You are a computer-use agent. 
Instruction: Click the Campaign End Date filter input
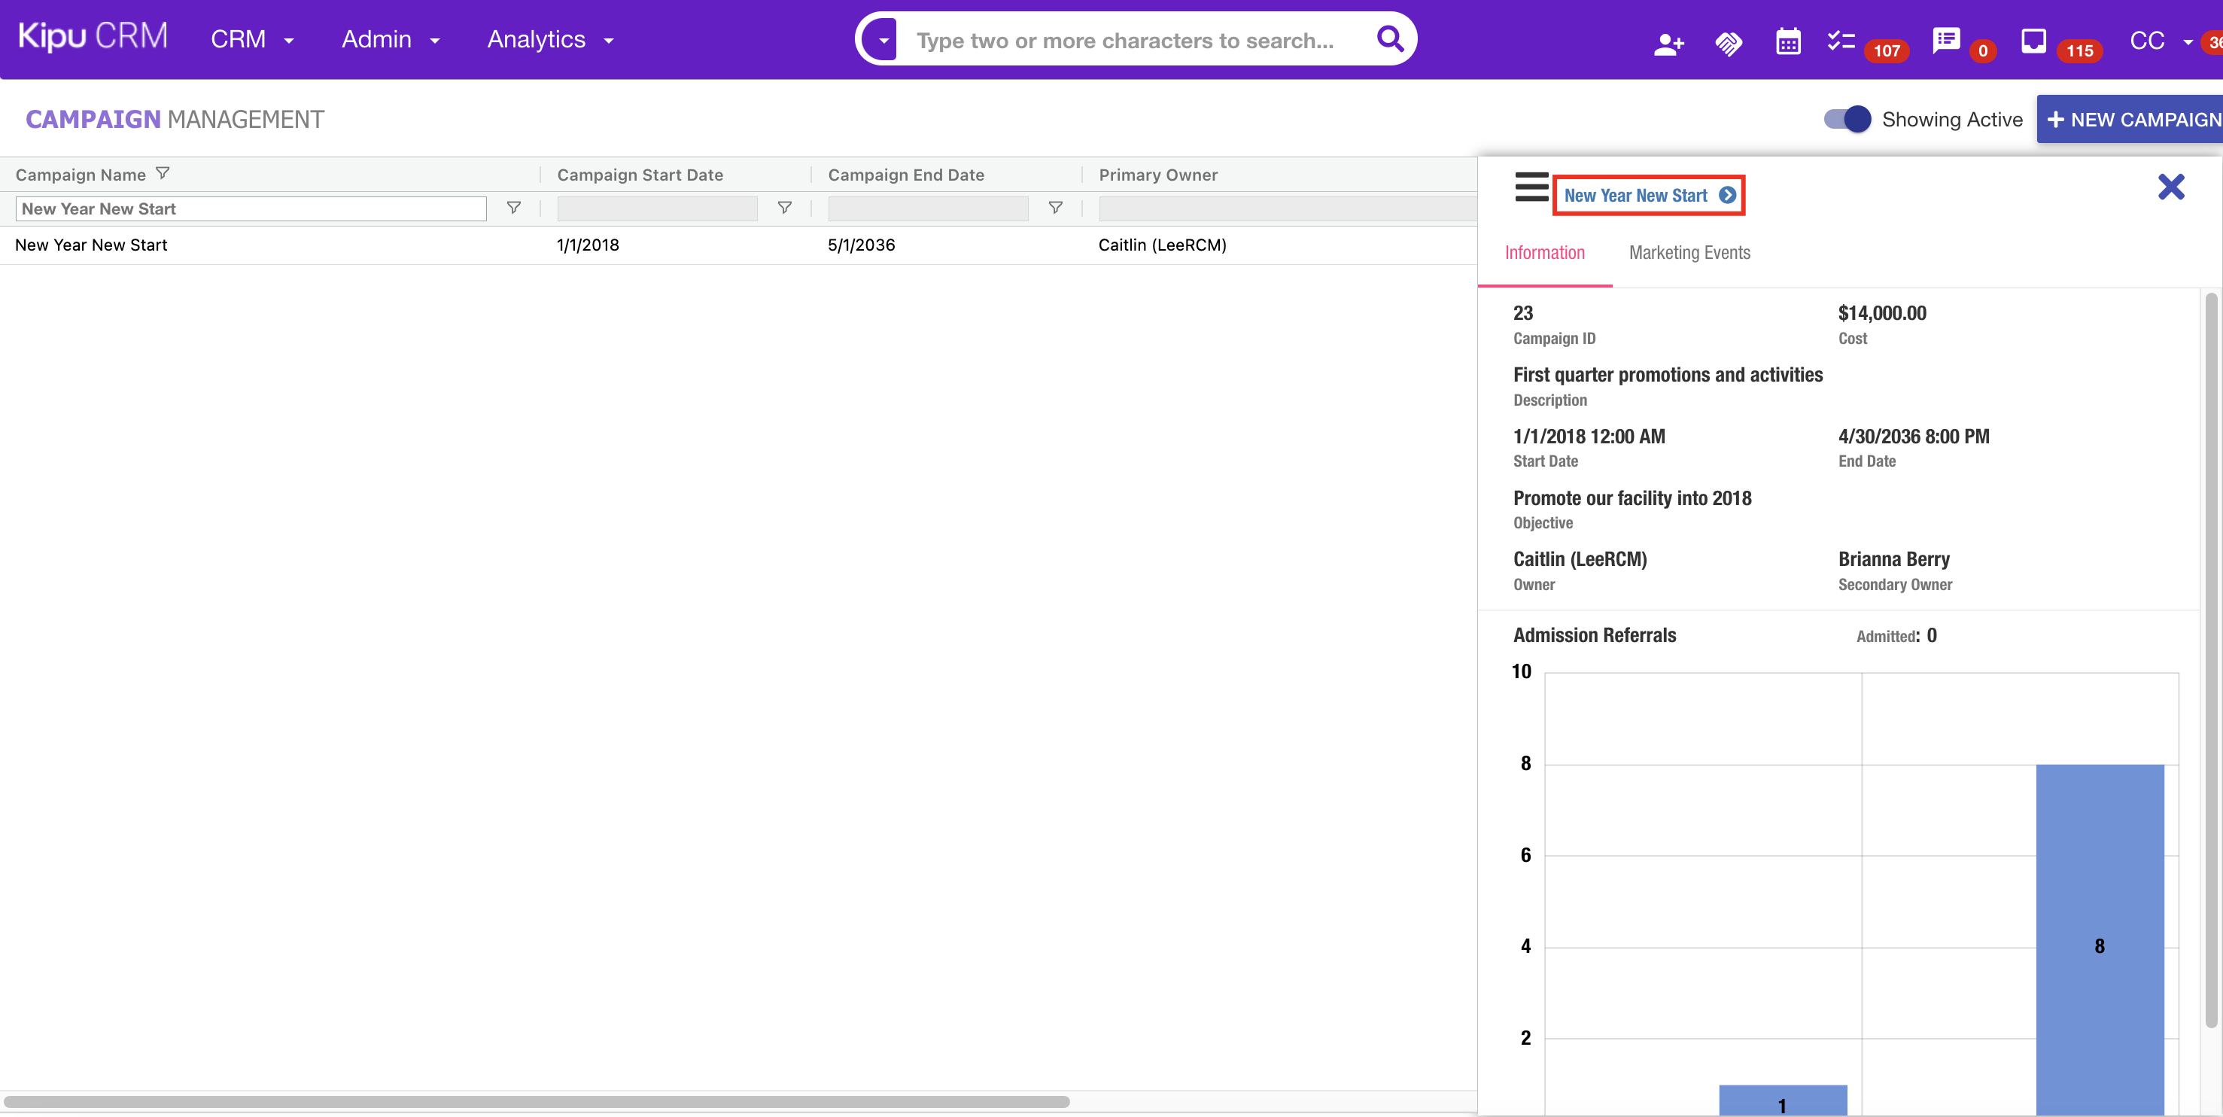click(x=929, y=209)
